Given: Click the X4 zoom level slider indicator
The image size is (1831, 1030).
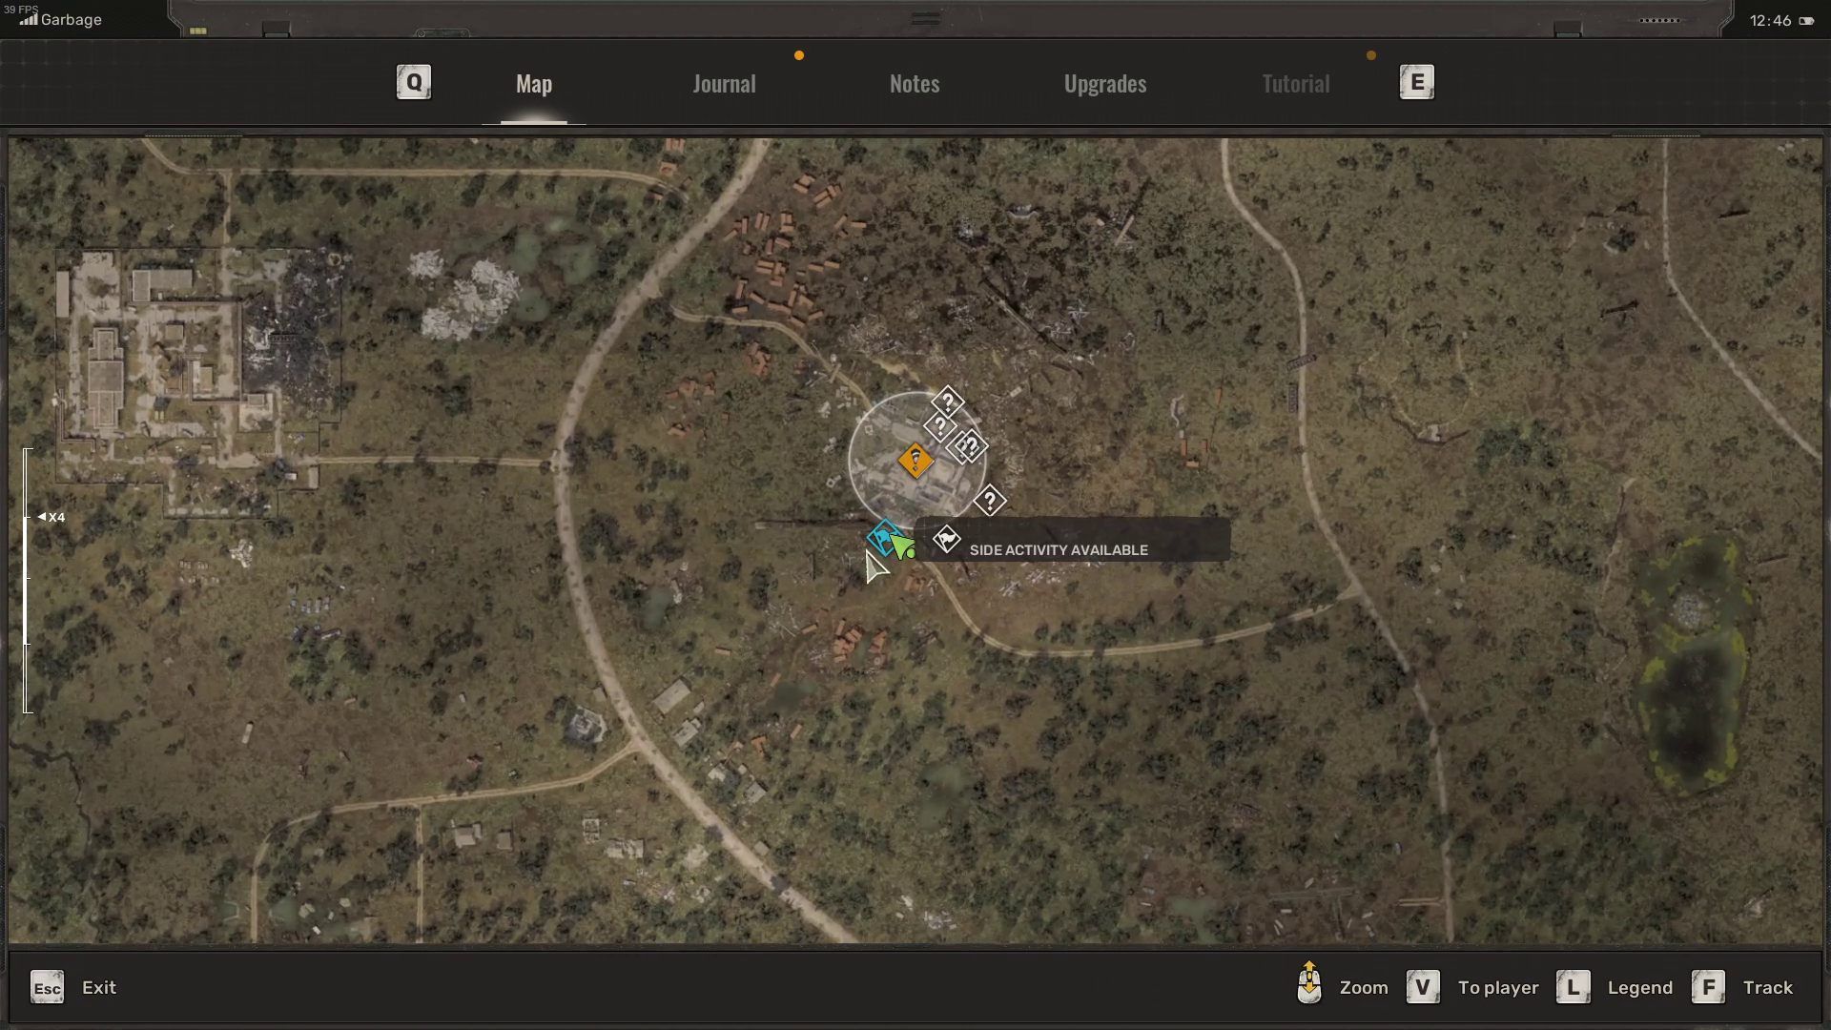Looking at the screenshot, I should (51, 517).
